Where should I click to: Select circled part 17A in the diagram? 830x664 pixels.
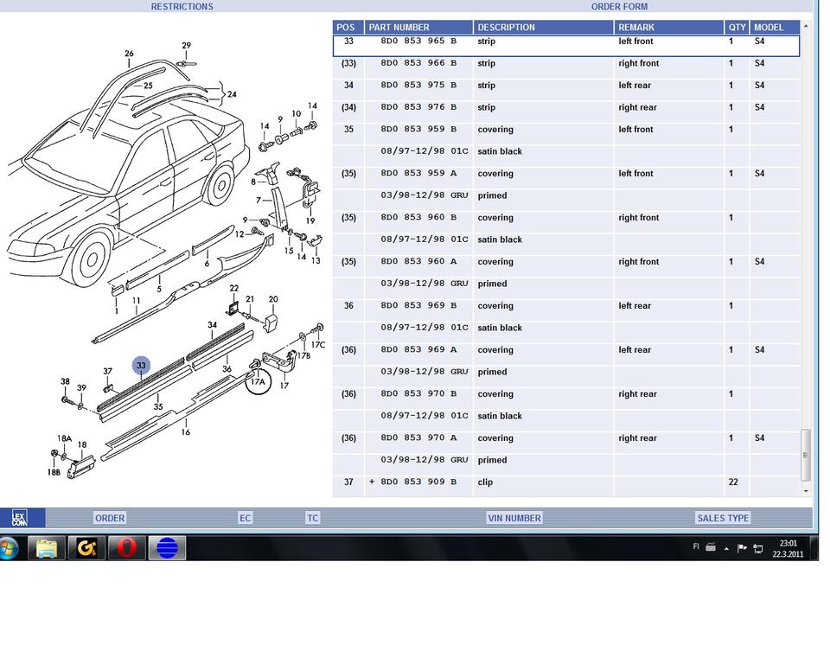coord(258,380)
